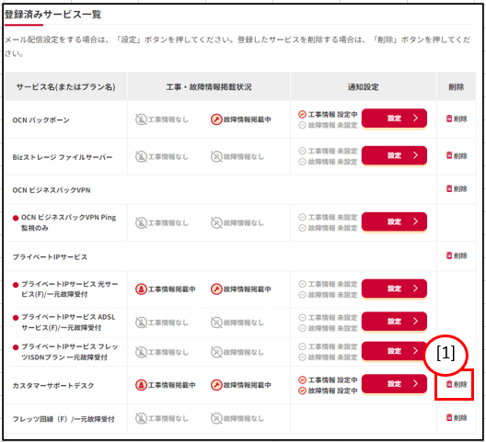Click 工事情報掲載中 icon for カスタマーサポートデスク
This screenshot has width=486, height=442.
point(141,385)
